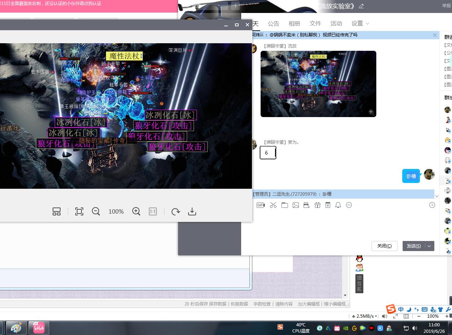Screen dimensions: 452x335
Task: Open chat history clock icon
Action: 432,205
